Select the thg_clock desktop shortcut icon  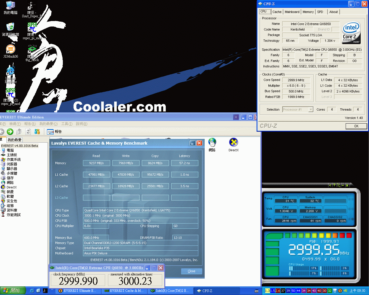click(x=32, y=53)
